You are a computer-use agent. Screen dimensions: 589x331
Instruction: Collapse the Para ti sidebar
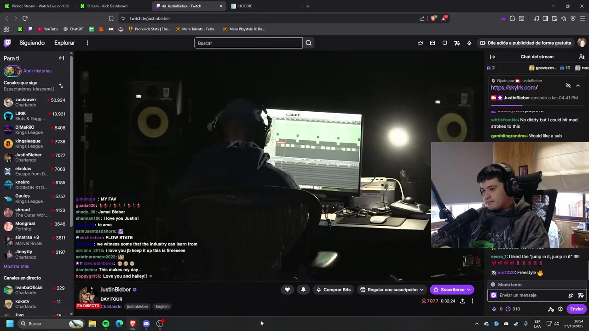coord(61,58)
